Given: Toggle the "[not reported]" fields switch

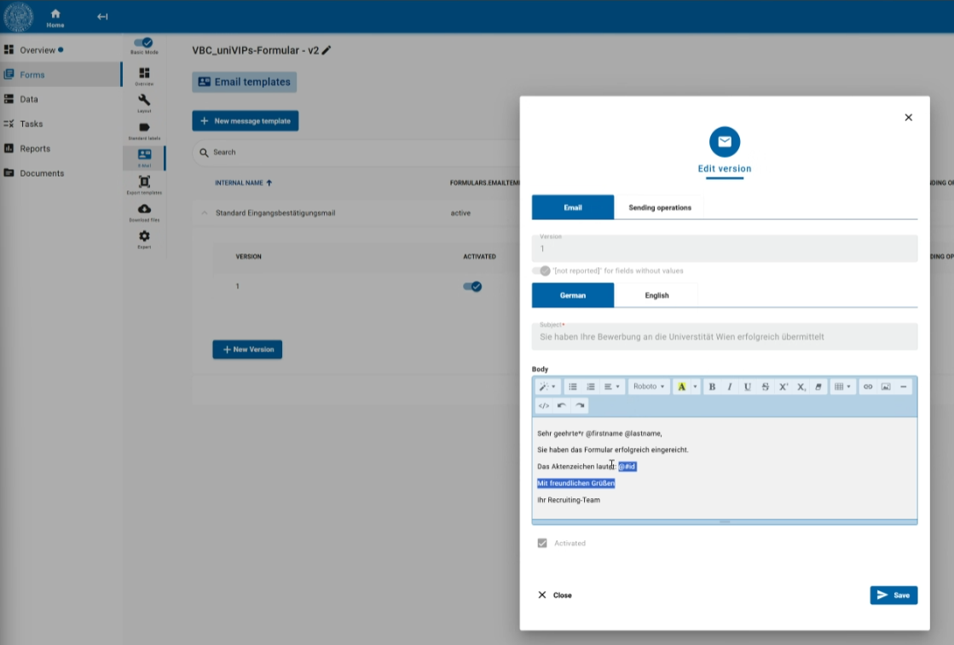Looking at the screenshot, I should (541, 270).
